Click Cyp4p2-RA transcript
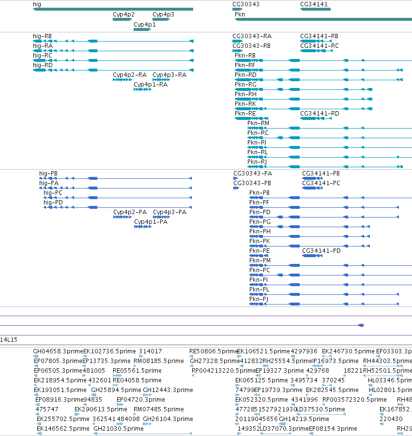The height and width of the screenshot is (436, 412). click(122, 80)
